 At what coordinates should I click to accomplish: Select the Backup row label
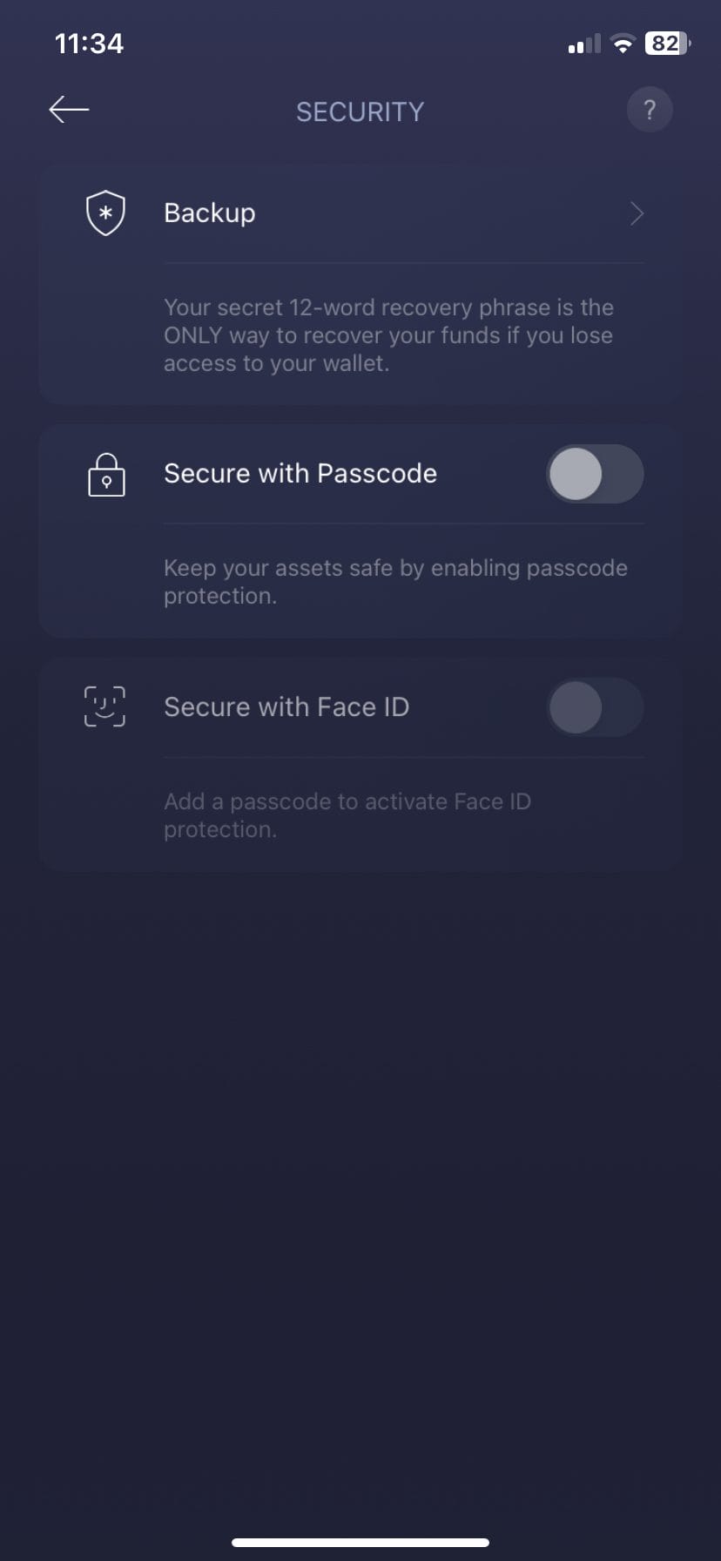click(210, 213)
